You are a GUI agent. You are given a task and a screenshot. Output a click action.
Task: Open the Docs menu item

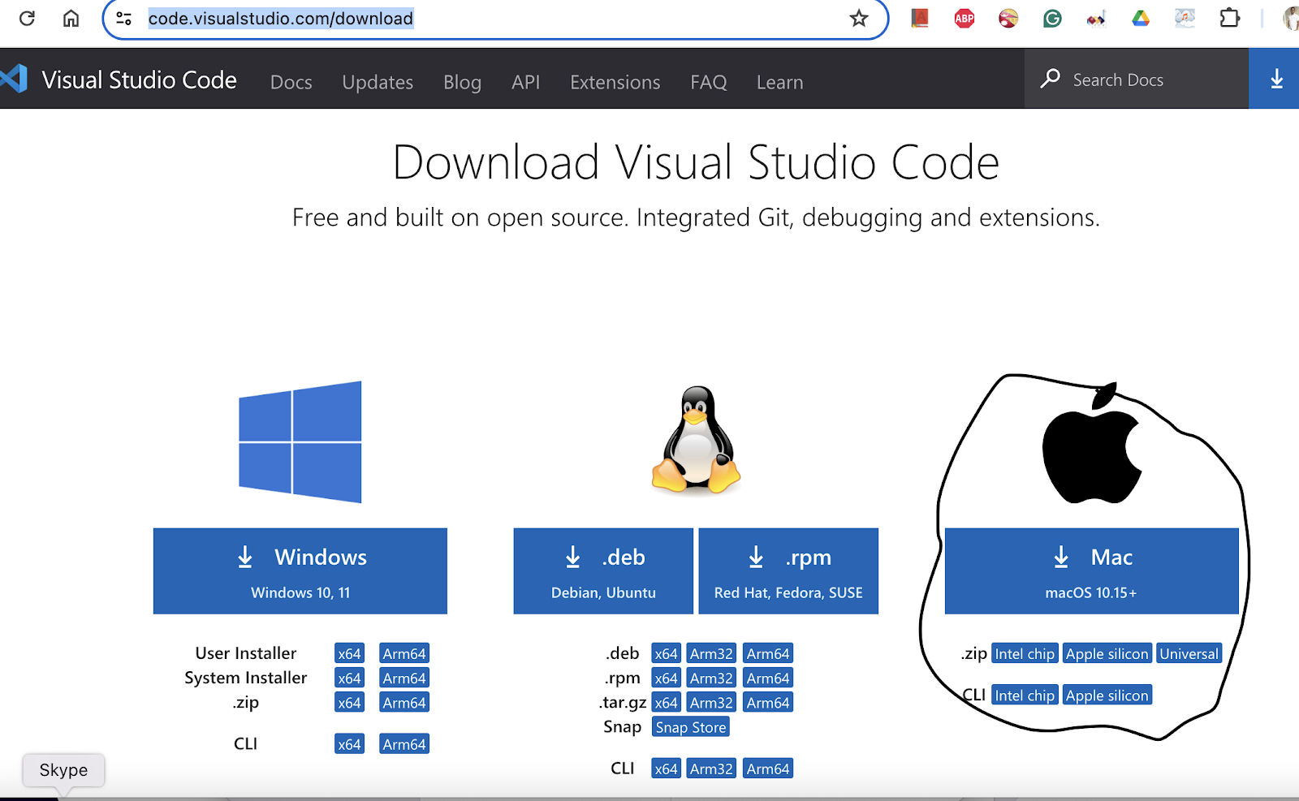pyautogui.click(x=291, y=82)
